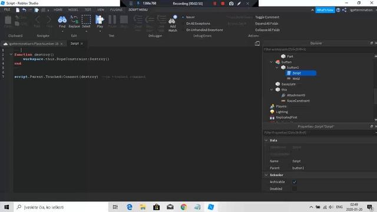Open the FILE menu
This screenshot has height=212, width=377.
[7, 9]
